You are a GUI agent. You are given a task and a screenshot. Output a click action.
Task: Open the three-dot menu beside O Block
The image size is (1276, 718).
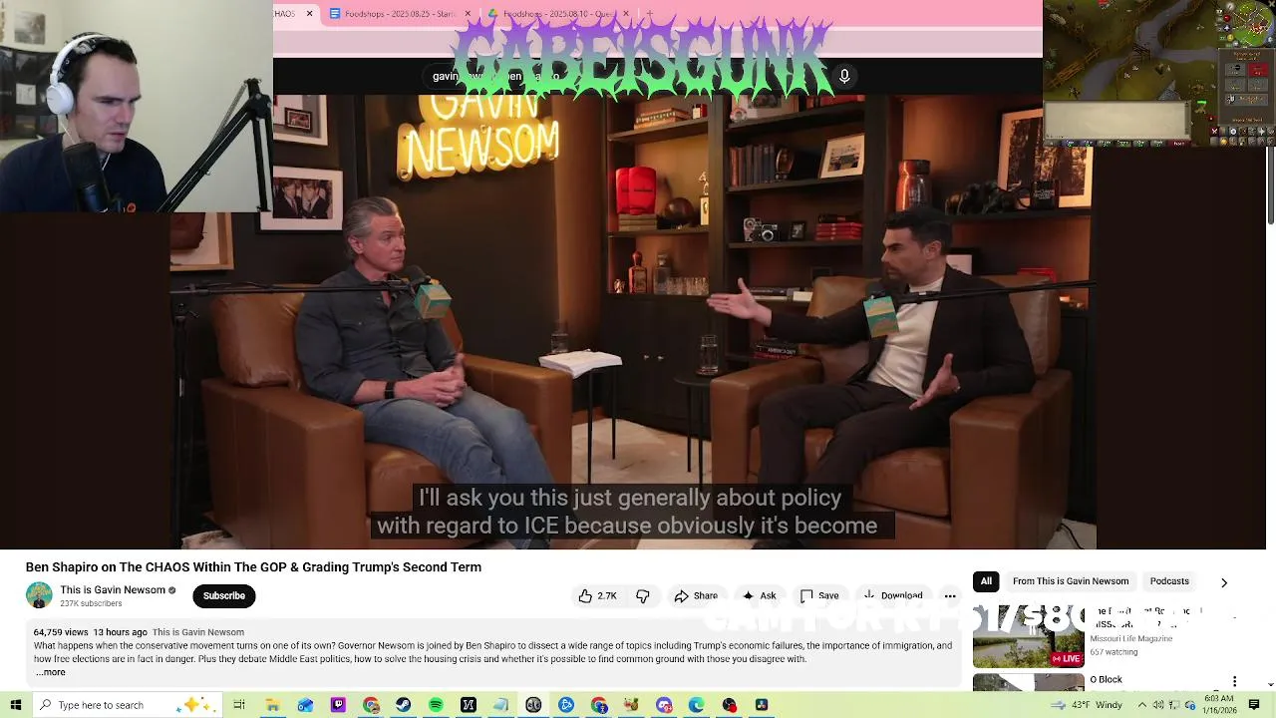click(1234, 682)
